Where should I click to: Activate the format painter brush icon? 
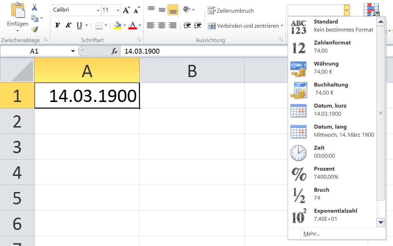pos(35,29)
